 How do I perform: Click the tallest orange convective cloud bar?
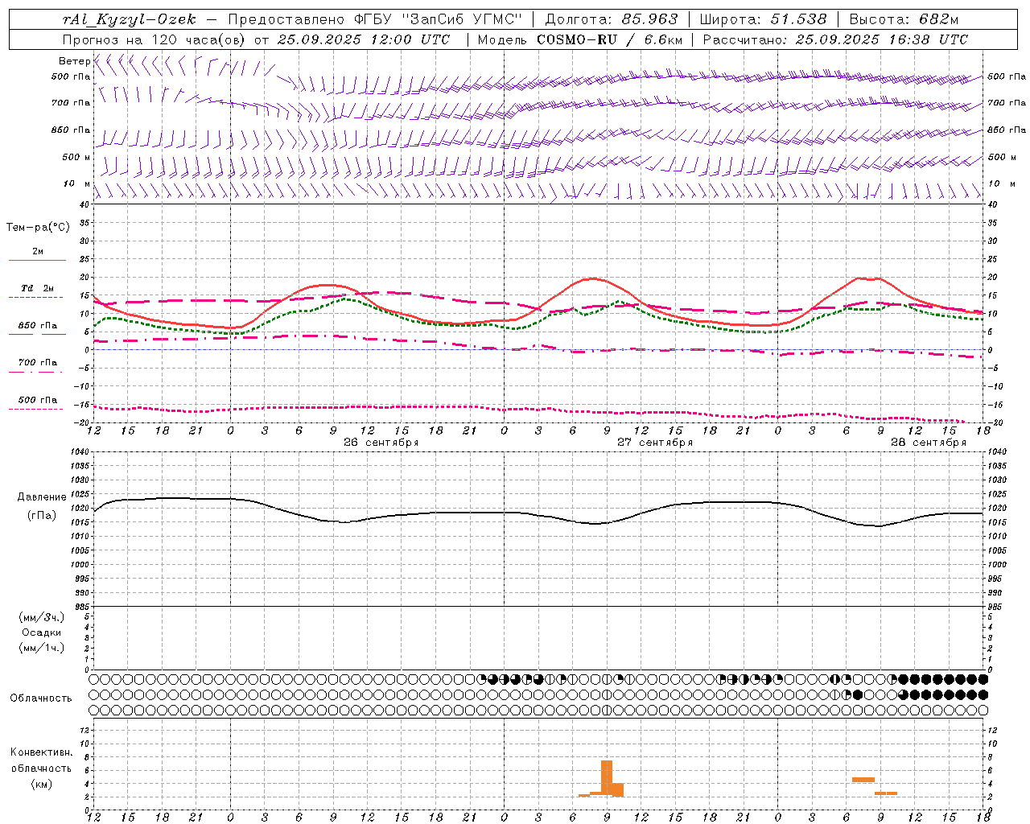click(x=607, y=778)
